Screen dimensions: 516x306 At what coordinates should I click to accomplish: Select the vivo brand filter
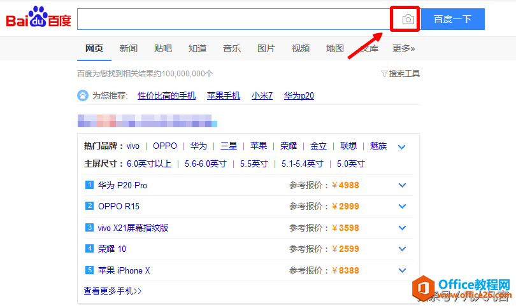click(133, 146)
